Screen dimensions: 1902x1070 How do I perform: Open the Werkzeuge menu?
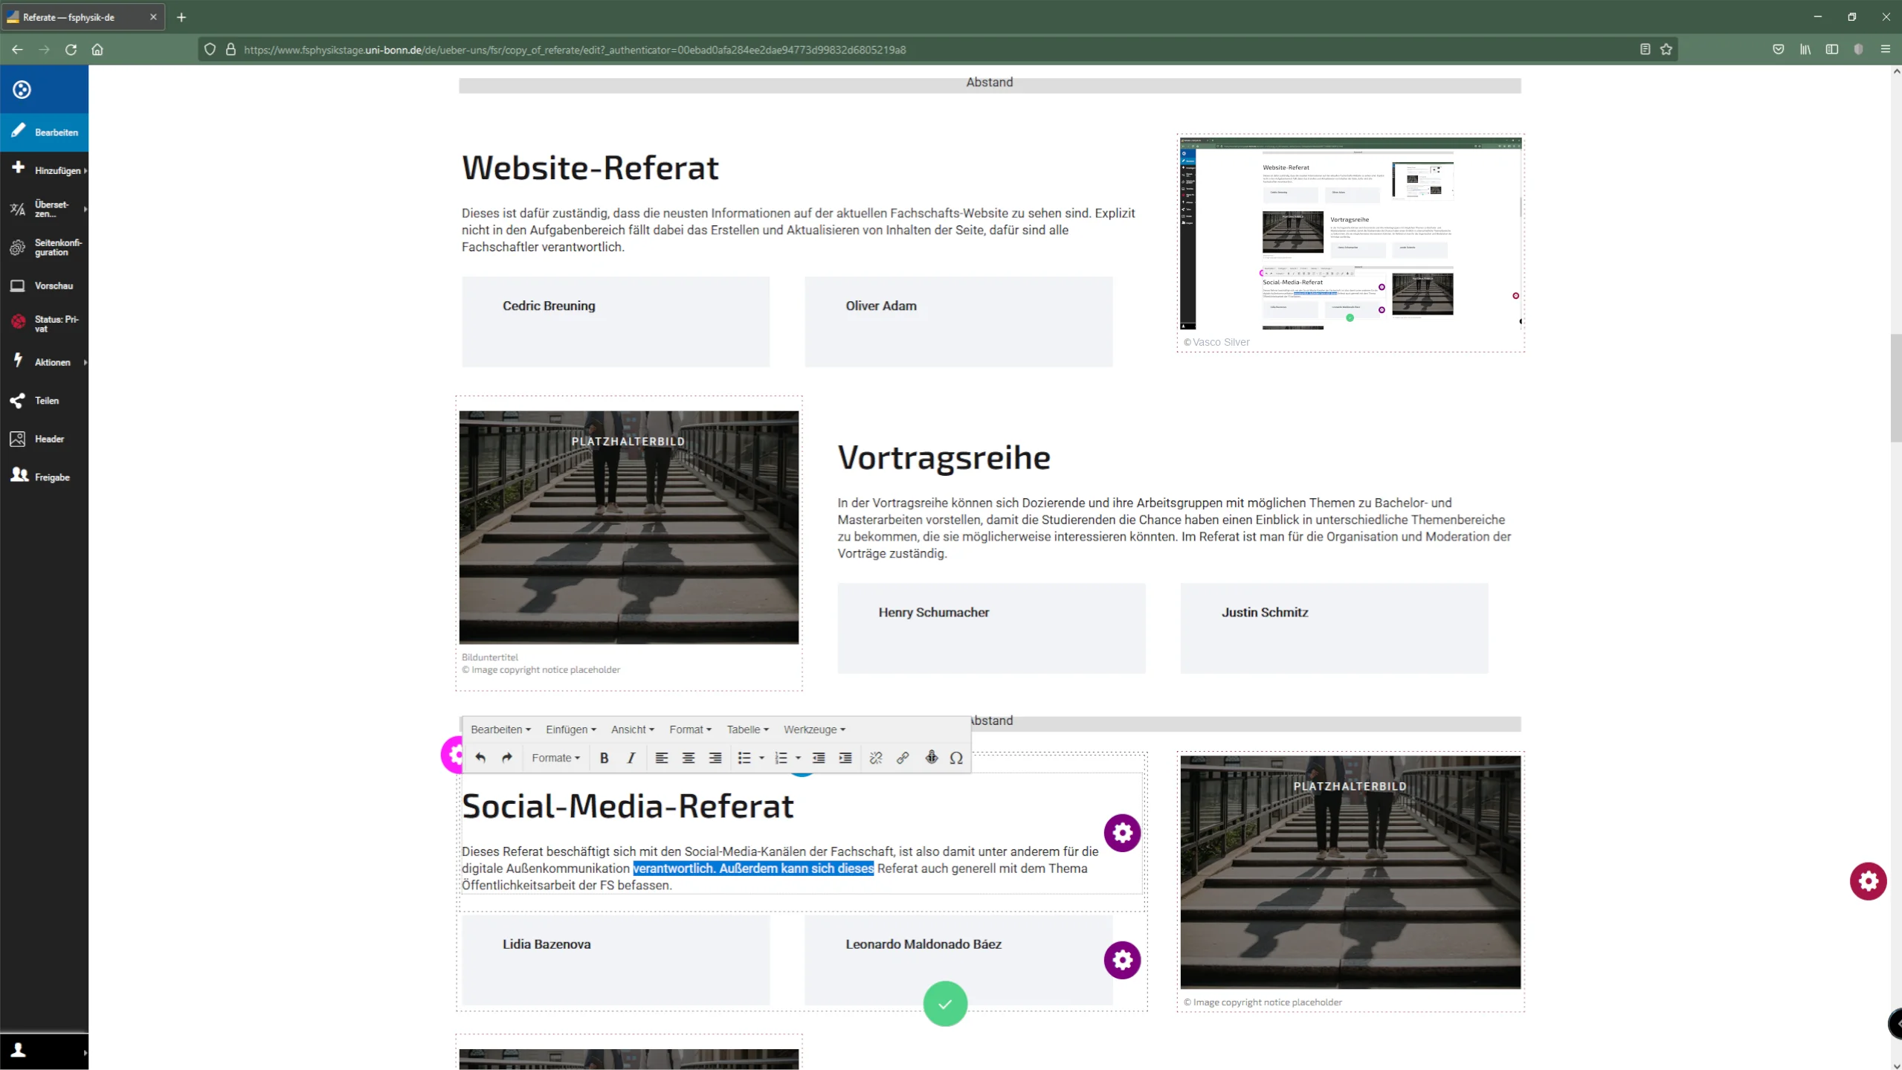(813, 729)
